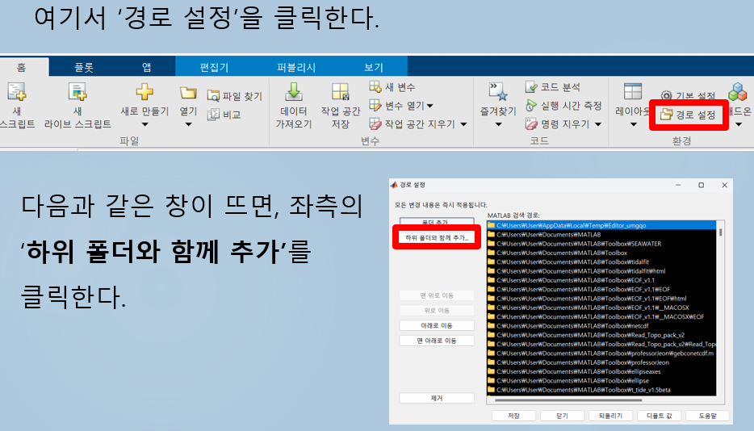
Task: Click 새 변수 new variable
Action: 392,86
